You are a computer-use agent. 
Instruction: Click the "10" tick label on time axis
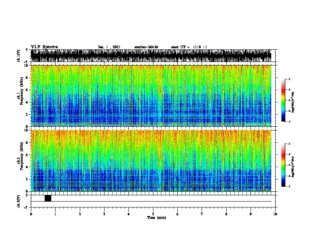pyautogui.click(x=275, y=214)
